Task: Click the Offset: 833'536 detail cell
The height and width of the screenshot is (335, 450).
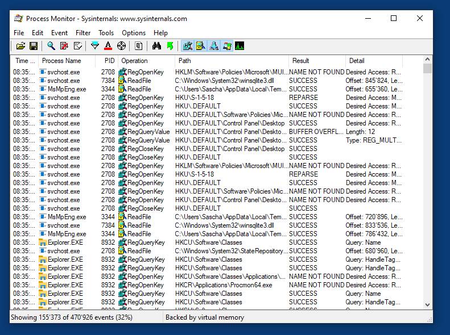Action: 374,225
